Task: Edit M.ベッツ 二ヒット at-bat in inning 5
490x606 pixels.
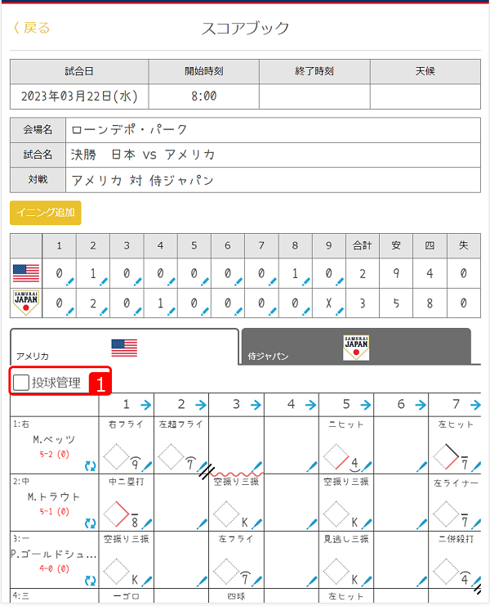Action: pos(367,467)
